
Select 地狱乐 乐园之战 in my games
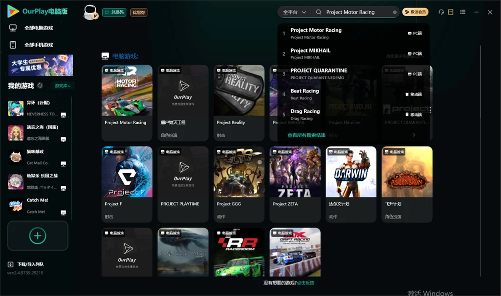point(38,181)
